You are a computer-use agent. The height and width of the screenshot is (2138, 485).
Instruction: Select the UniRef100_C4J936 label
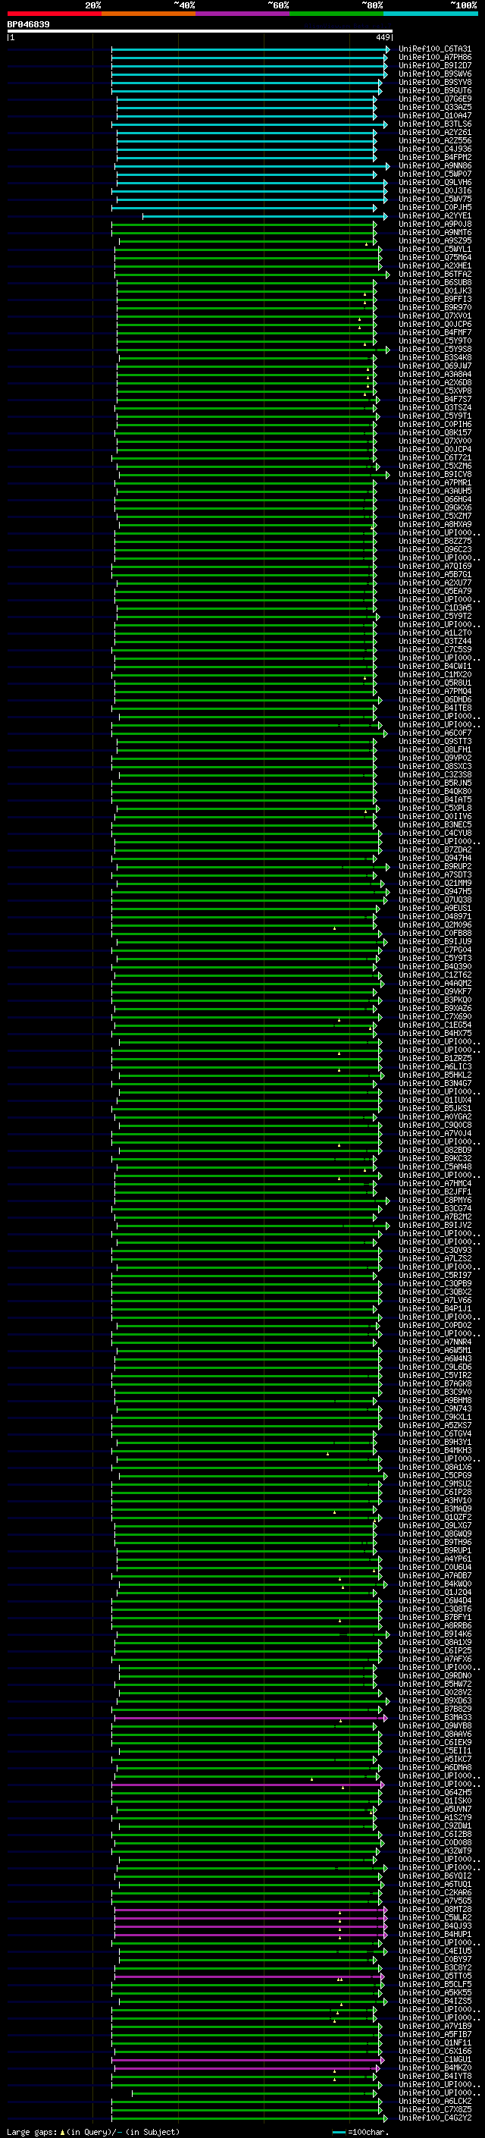[x=434, y=149]
